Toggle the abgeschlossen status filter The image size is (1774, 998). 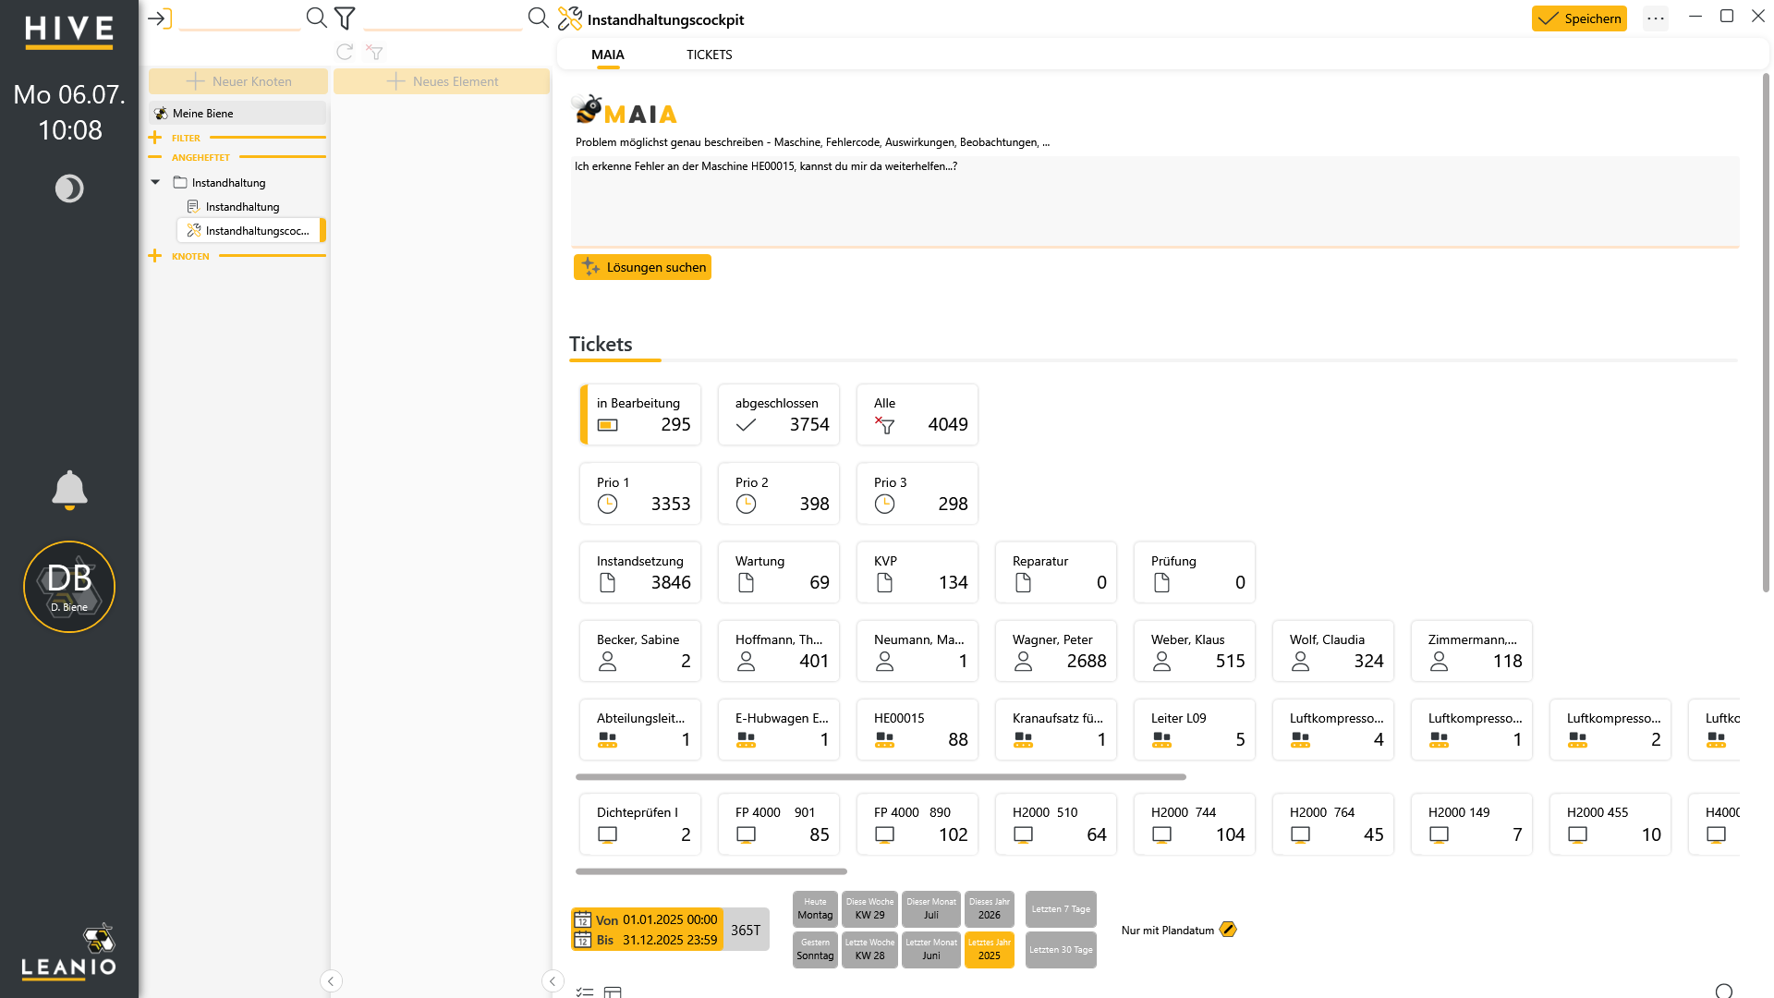click(779, 415)
